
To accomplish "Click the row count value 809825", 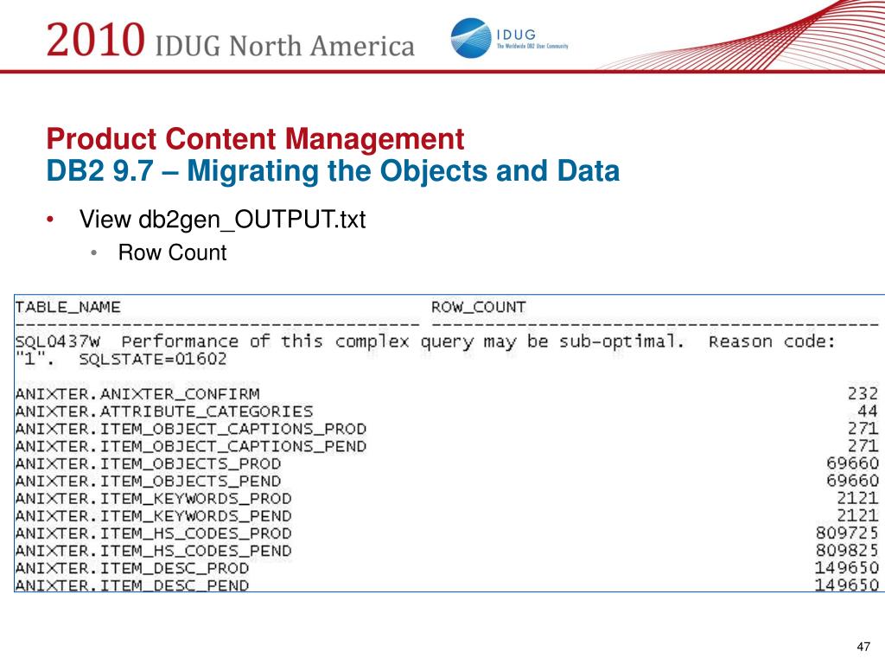I will tap(847, 551).
